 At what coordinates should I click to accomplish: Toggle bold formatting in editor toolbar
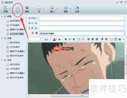point(66,39)
